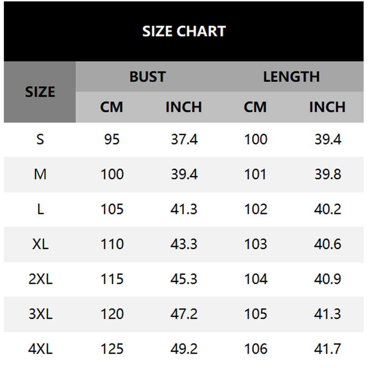
Task: Click the 40.9 length inch value
Action: [328, 279]
